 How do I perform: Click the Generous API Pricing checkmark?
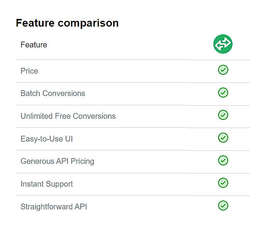click(223, 160)
